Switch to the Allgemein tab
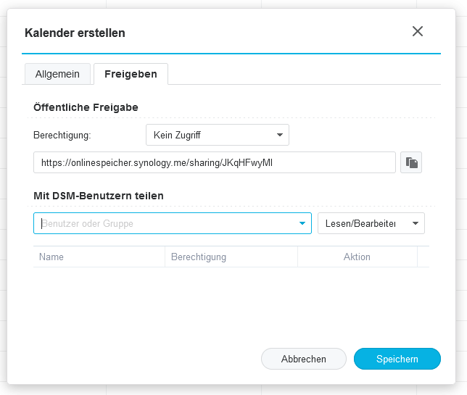The height and width of the screenshot is (395, 467). 57,74
